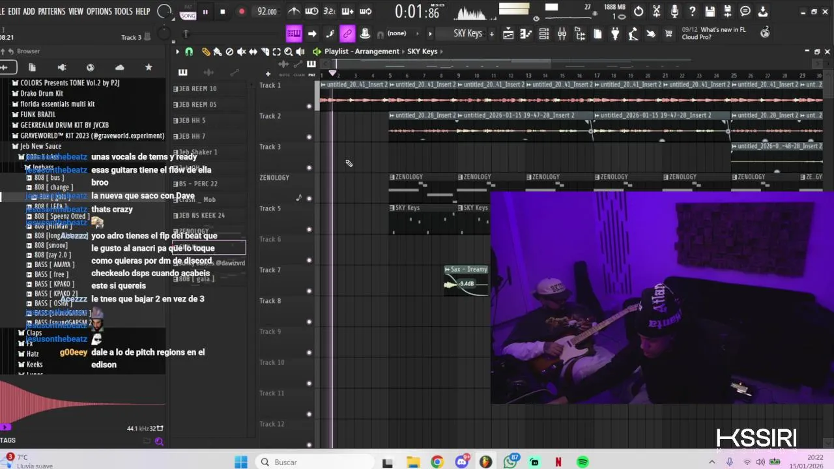Open the VIEW menu
Screen dimensions: 834x469
[76, 11]
